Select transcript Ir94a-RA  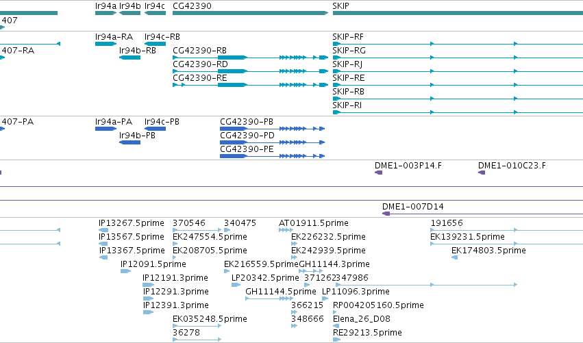coord(106,44)
